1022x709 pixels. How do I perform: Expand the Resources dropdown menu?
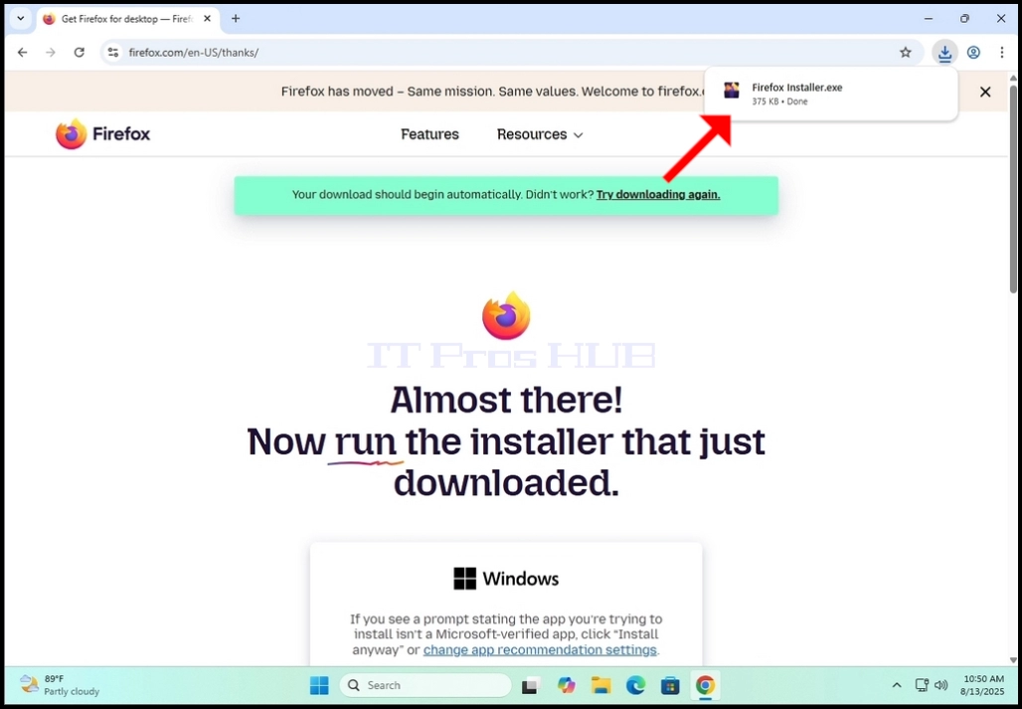point(540,134)
